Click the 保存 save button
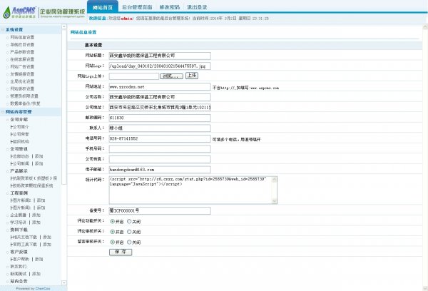 [x=121, y=252]
